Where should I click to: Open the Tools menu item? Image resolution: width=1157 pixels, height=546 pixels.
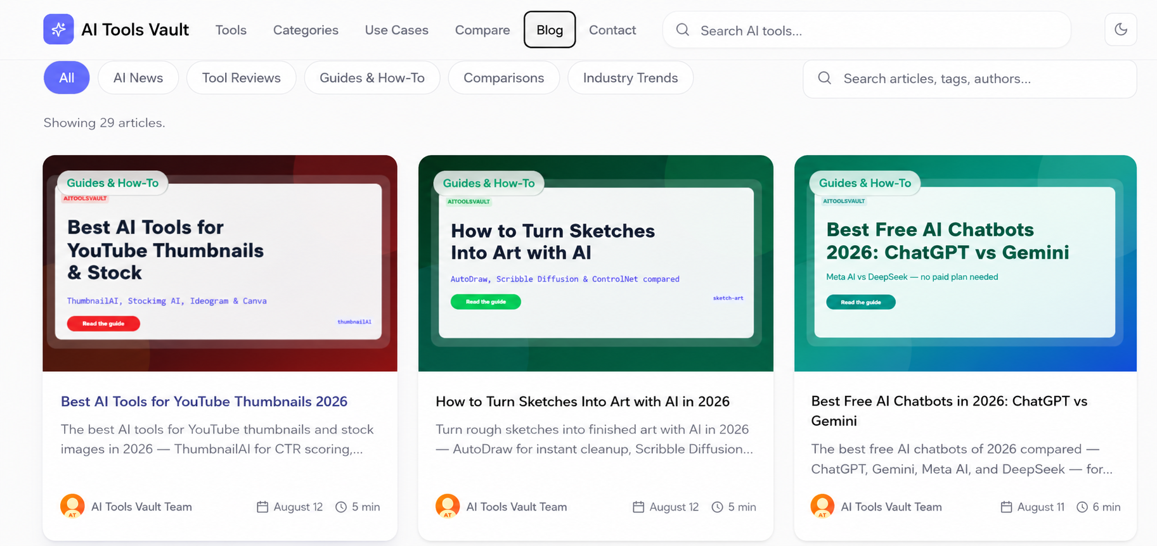click(231, 30)
